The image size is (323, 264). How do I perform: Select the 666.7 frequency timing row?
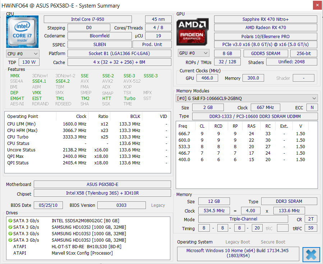click(246, 134)
